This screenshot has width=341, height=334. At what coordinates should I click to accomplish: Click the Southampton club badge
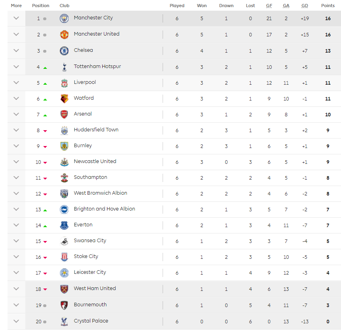click(64, 178)
